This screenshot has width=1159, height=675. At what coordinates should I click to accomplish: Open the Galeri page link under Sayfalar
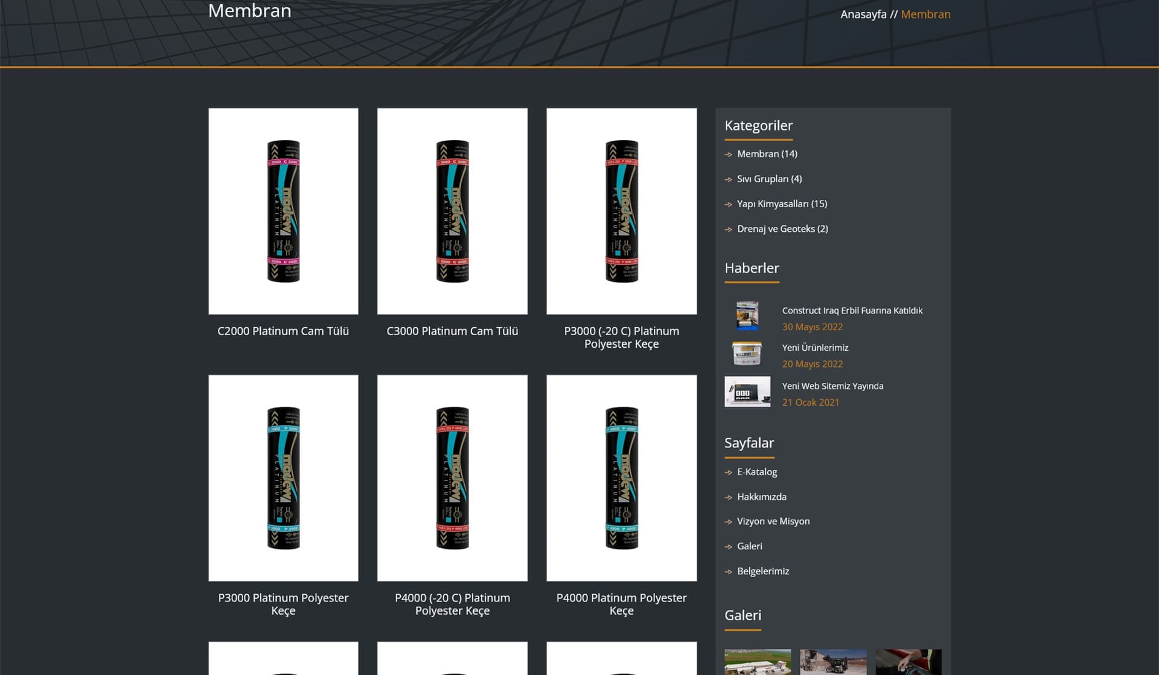[x=750, y=546]
